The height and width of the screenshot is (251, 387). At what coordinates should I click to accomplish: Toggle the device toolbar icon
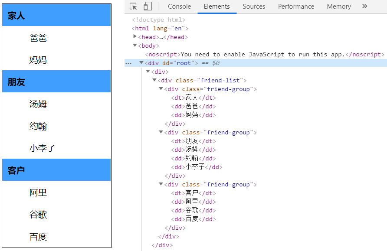148,7
